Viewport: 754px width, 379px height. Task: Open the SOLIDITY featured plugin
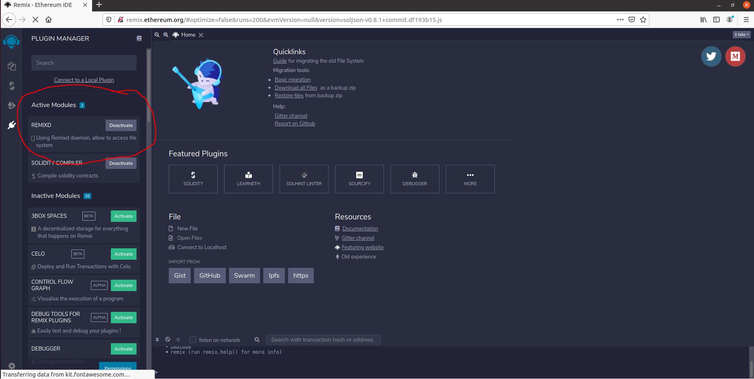click(x=193, y=179)
